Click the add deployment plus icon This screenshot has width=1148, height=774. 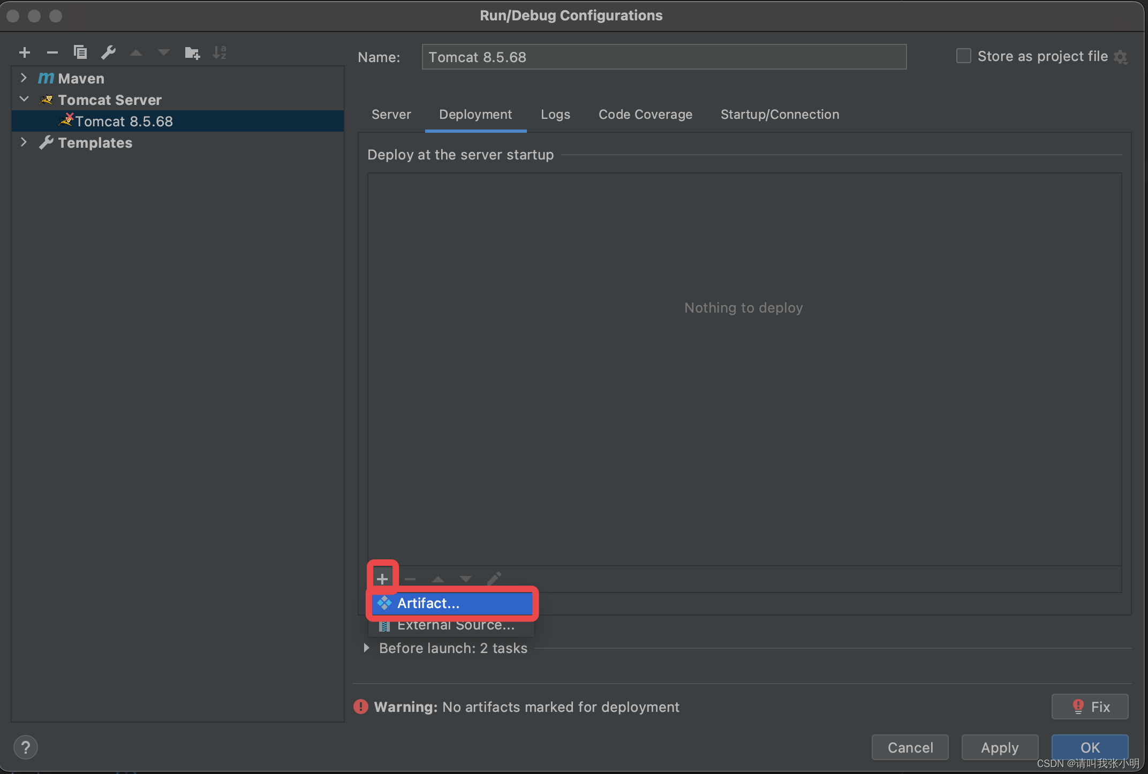pyautogui.click(x=382, y=579)
